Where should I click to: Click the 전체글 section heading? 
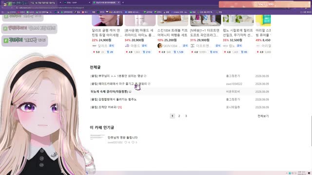click(95, 67)
